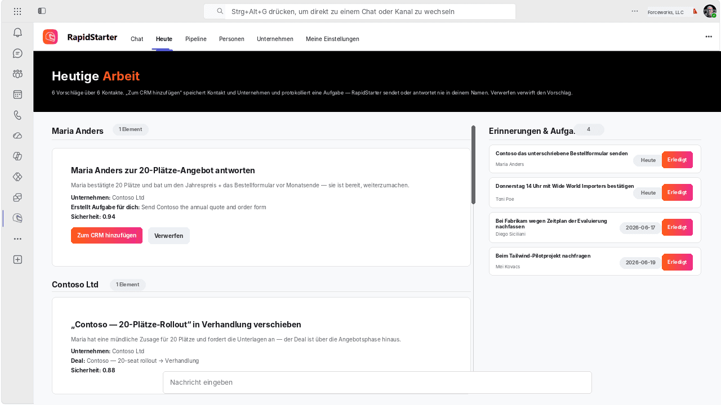Mark Contoso Bestellformular task as Erledigt
This screenshot has height=405, width=721.
point(677,160)
